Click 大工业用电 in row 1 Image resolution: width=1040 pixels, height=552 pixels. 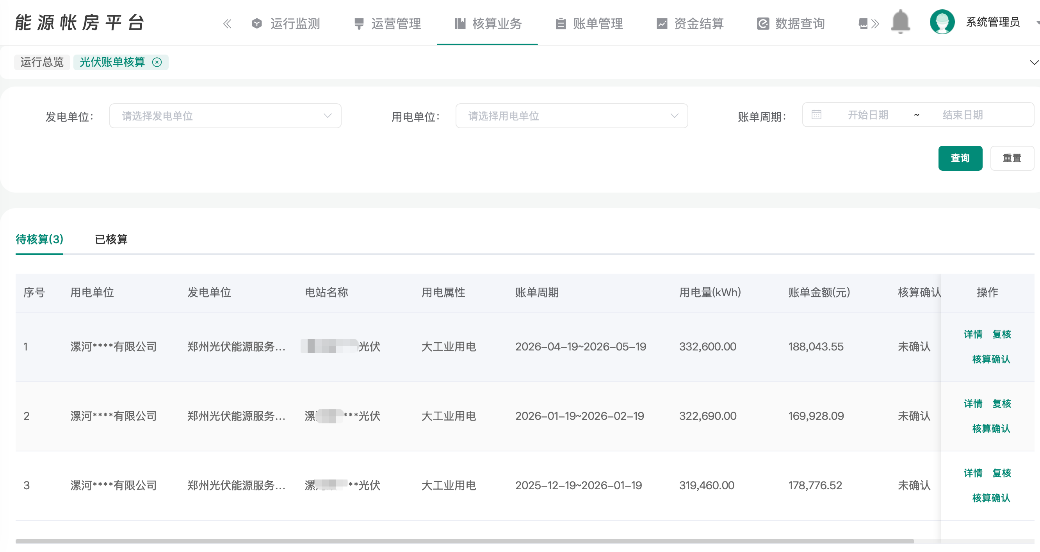pyautogui.click(x=449, y=346)
